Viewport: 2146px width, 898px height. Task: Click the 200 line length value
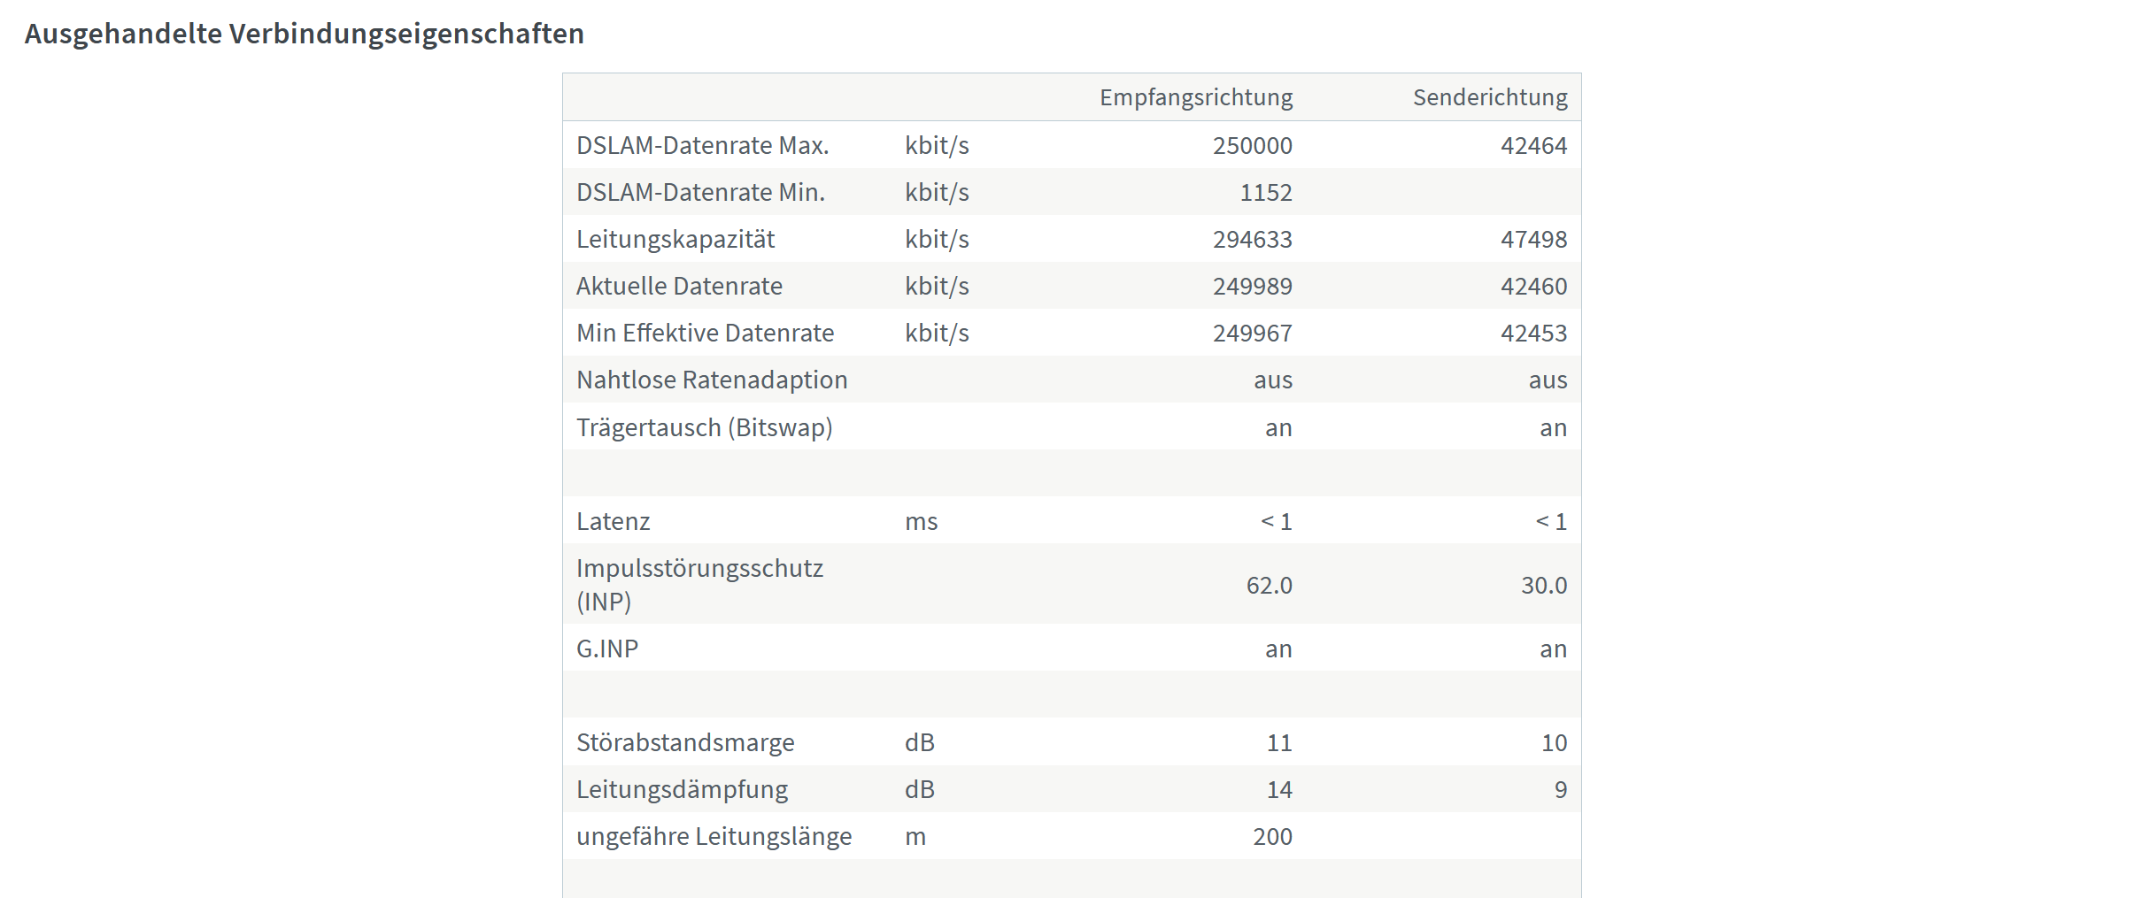1272,836
